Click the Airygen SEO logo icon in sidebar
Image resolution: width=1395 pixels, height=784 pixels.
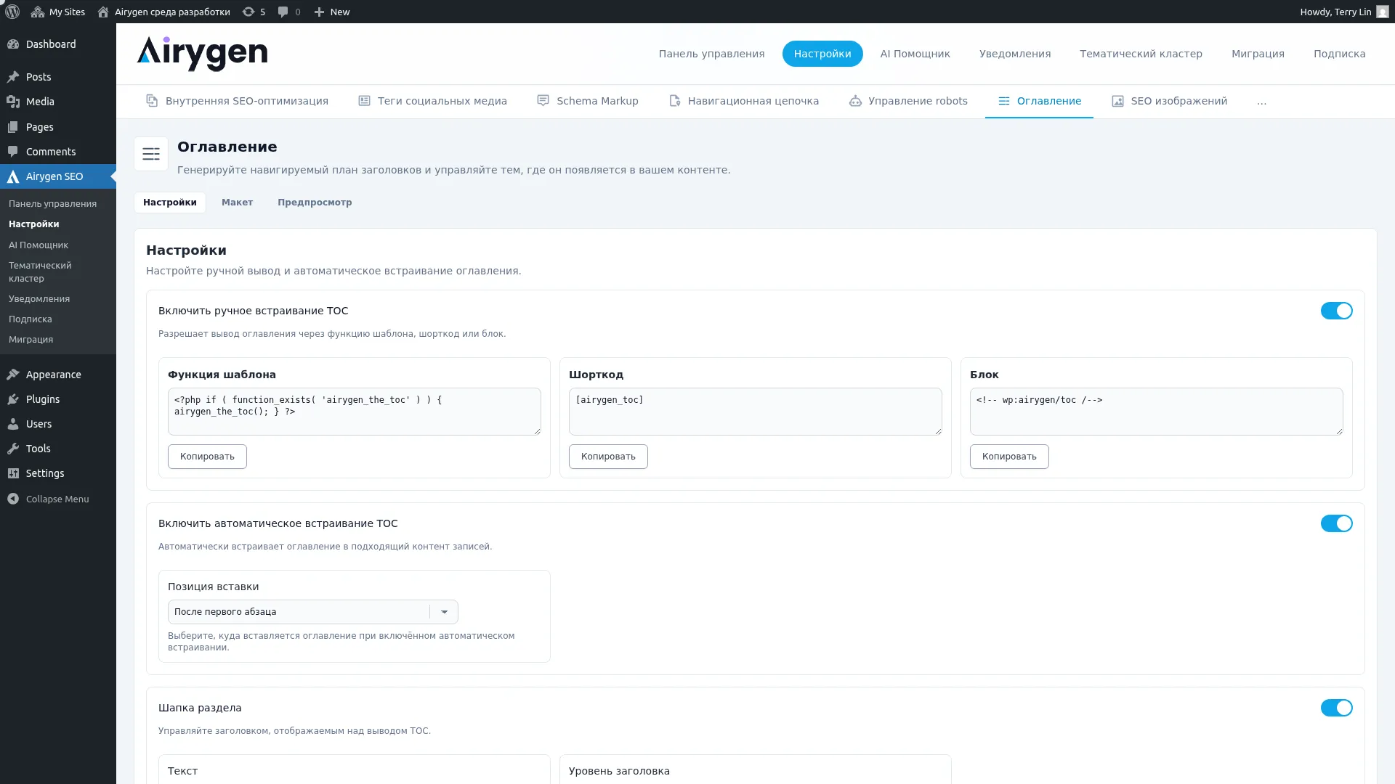point(13,176)
